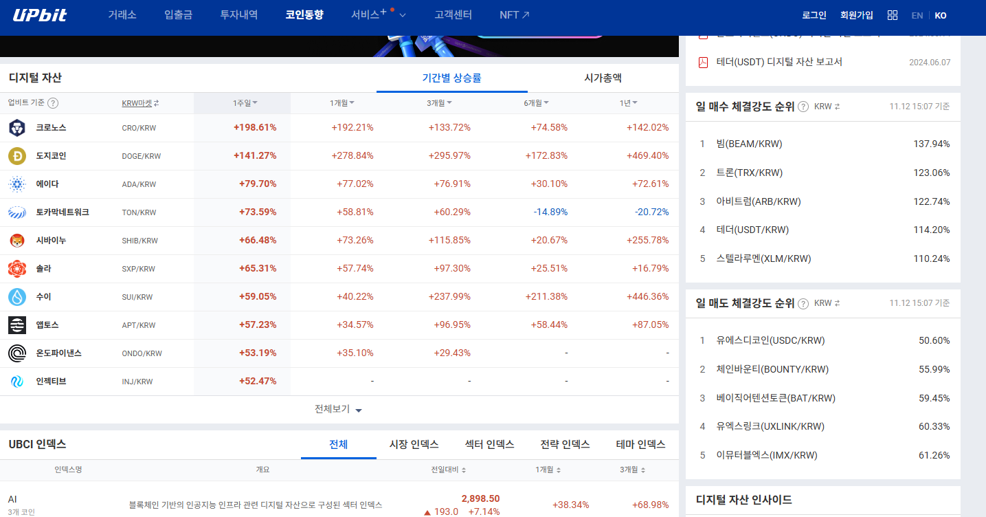Sort by 1년 column
This screenshot has width=986, height=517.
click(629, 103)
